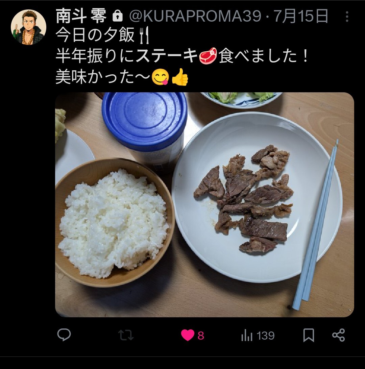Bookmark this tweet
This screenshot has width=365, height=369.
[309, 335]
